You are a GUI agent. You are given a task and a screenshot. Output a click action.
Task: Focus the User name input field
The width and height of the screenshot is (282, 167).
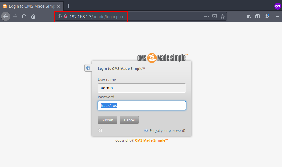(x=142, y=88)
